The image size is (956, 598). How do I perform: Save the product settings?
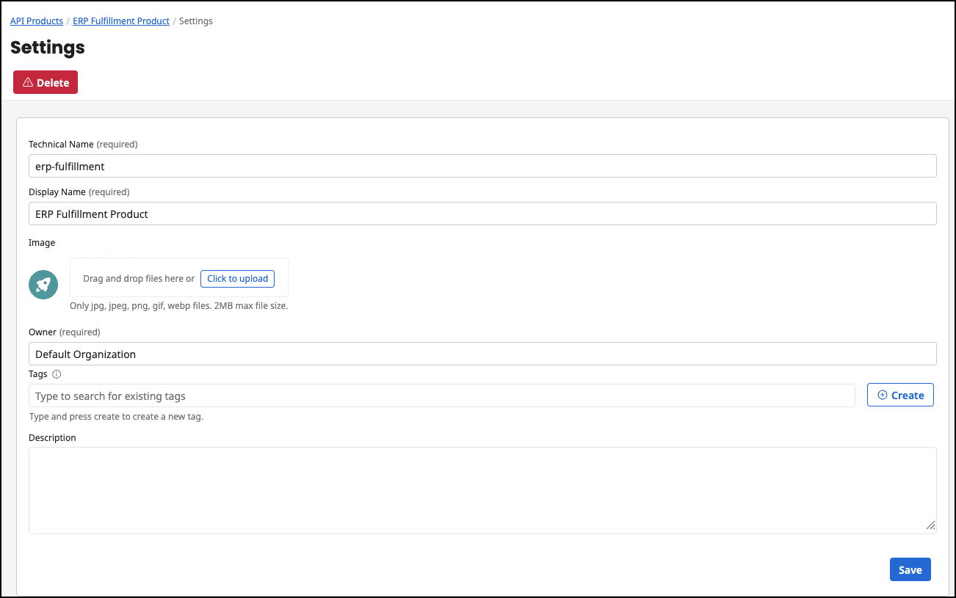coord(910,569)
